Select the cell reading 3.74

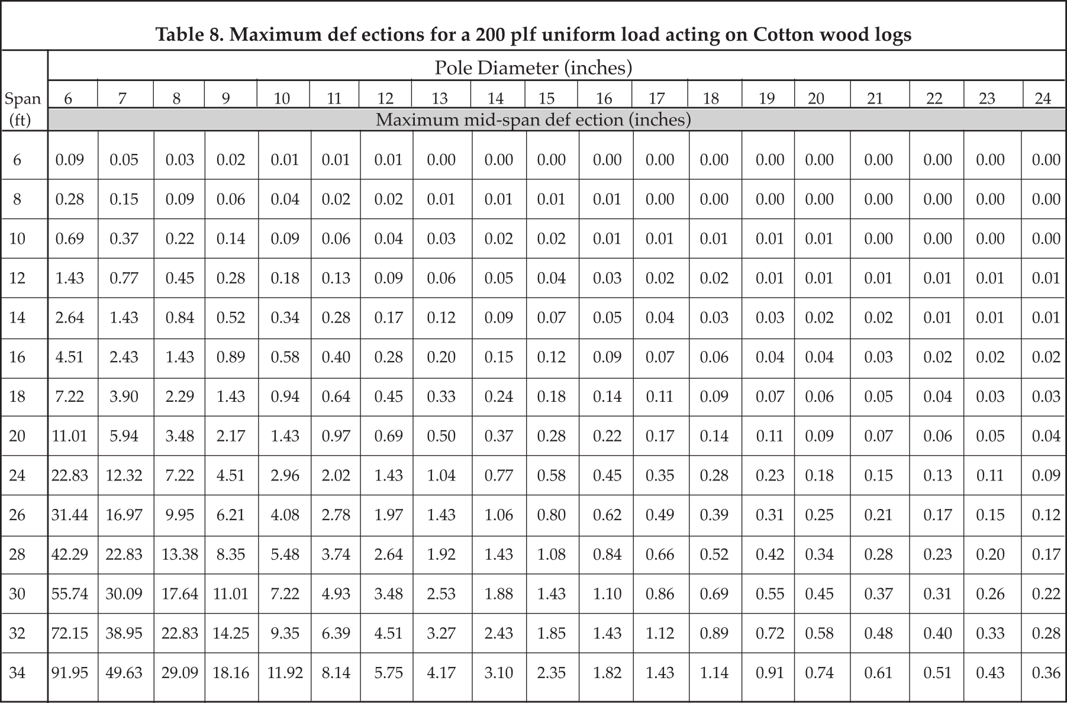point(336,554)
